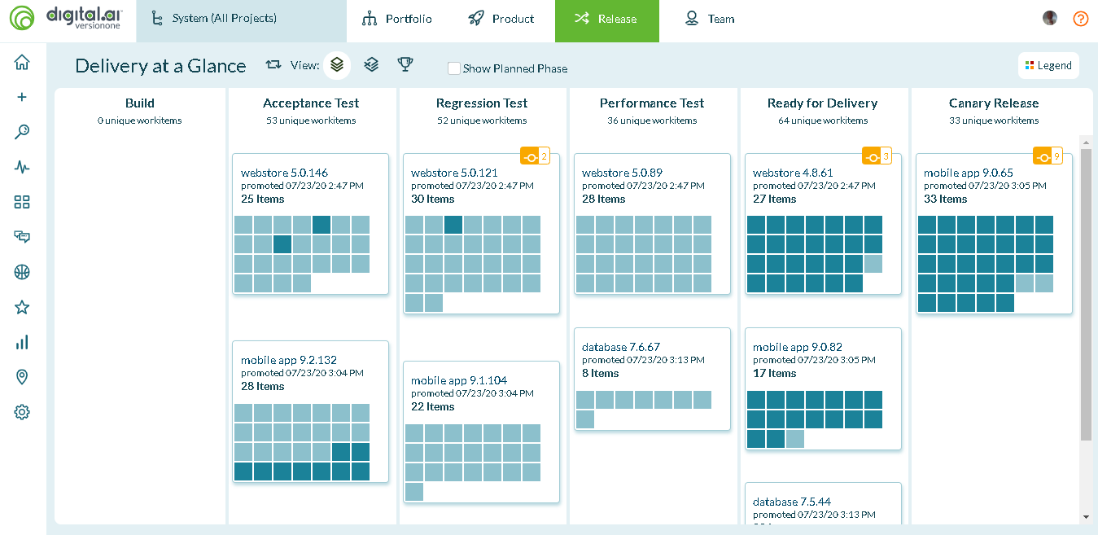Open the user avatar menu
1098x535 pixels.
1050,18
